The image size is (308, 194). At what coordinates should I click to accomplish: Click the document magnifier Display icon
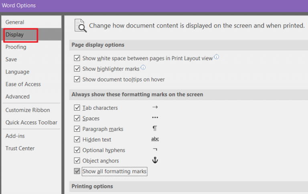point(81,26)
